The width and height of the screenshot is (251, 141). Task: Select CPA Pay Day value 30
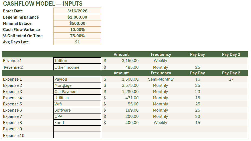(x=198, y=116)
